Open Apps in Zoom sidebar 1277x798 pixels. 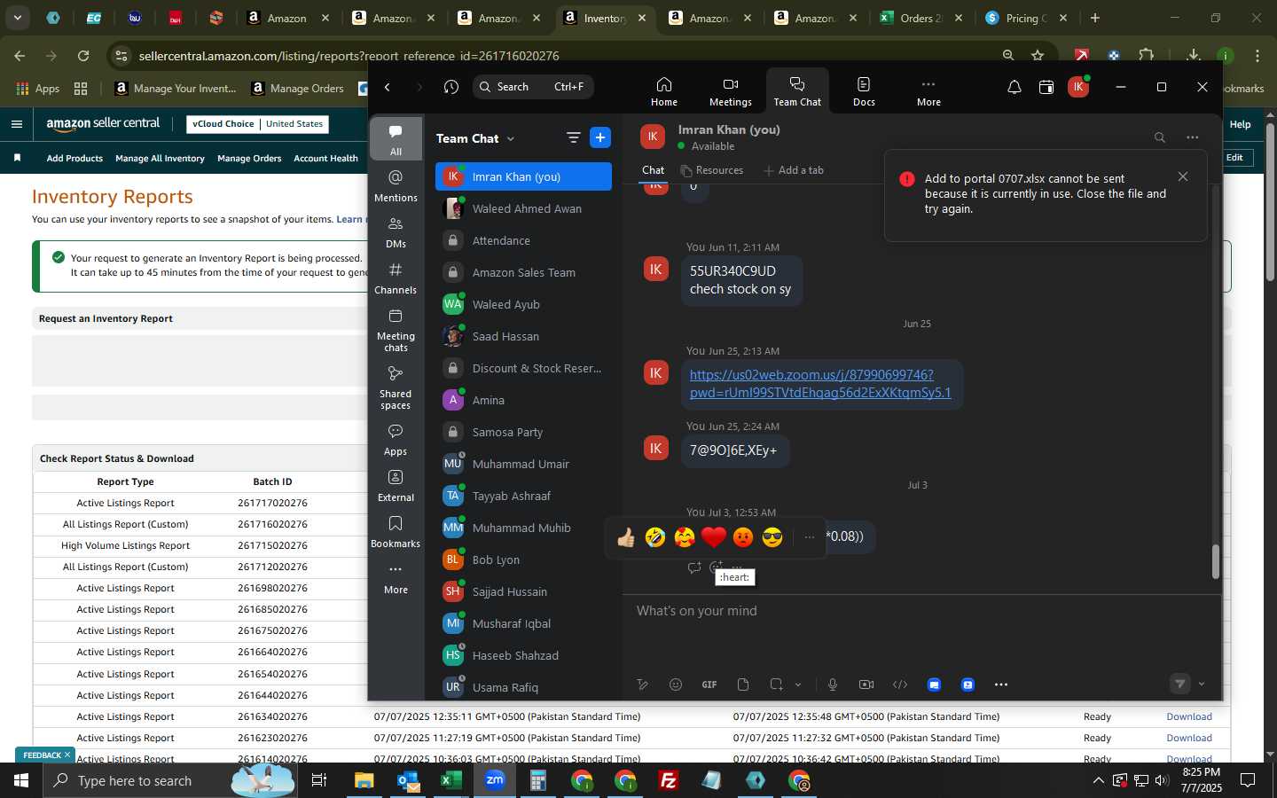pos(396,440)
